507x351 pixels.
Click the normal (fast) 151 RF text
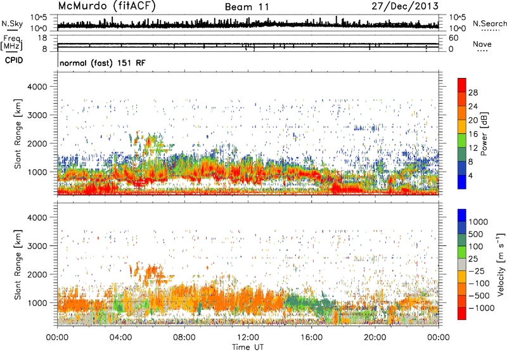point(103,63)
